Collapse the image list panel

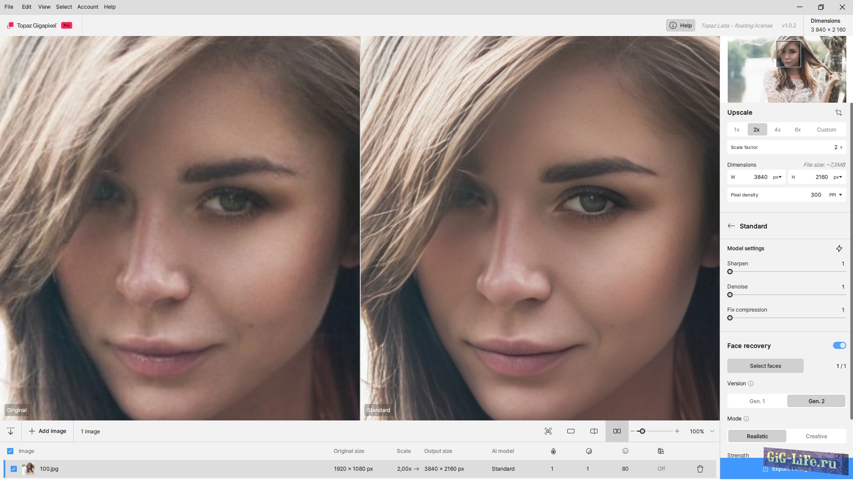tap(11, 431)
